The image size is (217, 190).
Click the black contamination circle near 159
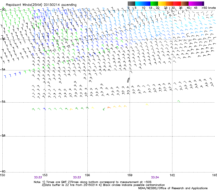click(x=128, y=80)
